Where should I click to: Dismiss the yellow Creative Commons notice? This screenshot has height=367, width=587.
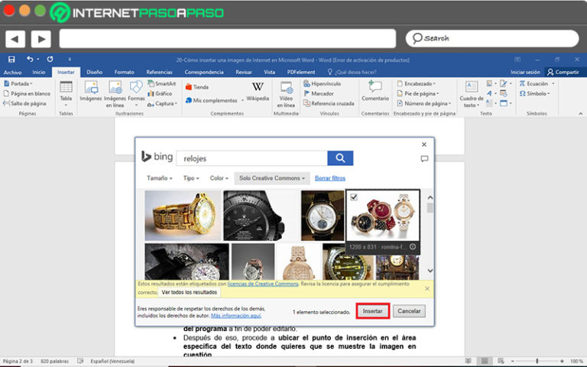[x=427, y=289]
